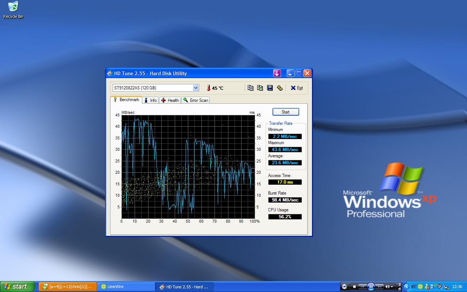
Task: Switch to the LimeWire taskbar button
Action: tap(126, 287)
